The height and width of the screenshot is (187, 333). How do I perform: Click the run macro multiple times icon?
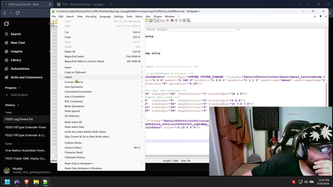click(184, 21)
